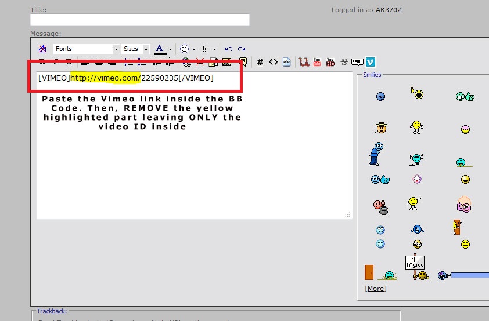Insert the yellow smilie with monocle
Viewport: 489px width, 321px height.
pos(417,244)
